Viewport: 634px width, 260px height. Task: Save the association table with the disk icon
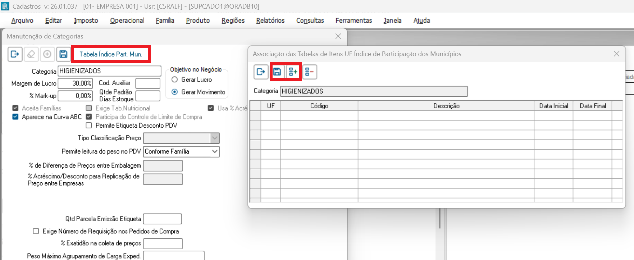point(277,72)
